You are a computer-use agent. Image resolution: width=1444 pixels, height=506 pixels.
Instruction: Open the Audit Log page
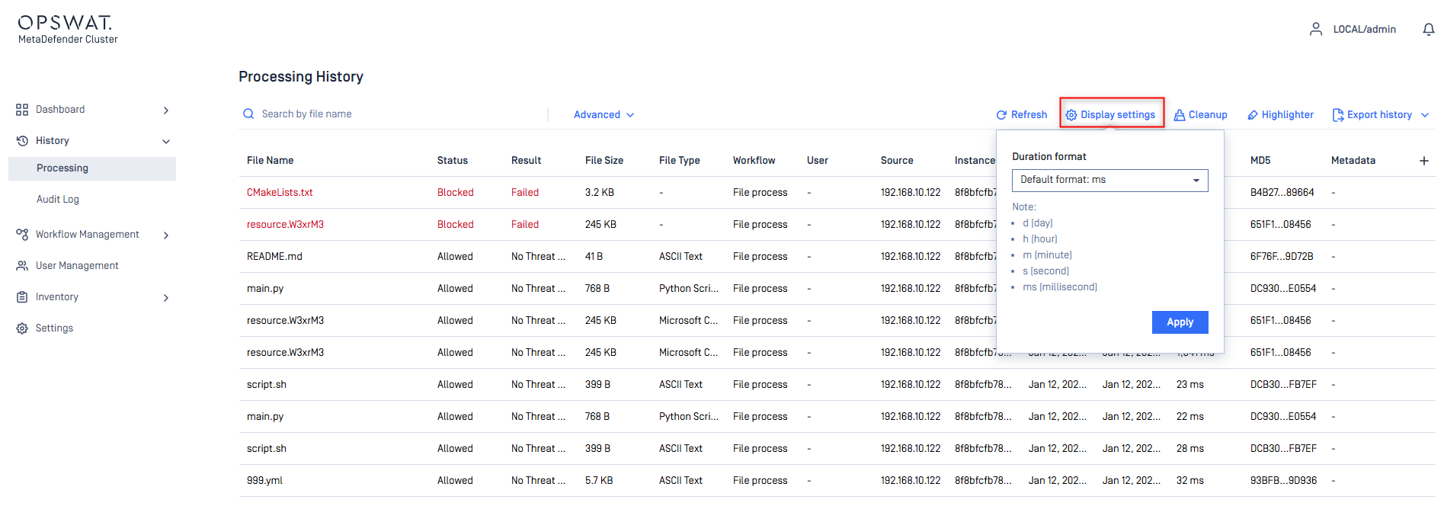click(x=58, y=200)
